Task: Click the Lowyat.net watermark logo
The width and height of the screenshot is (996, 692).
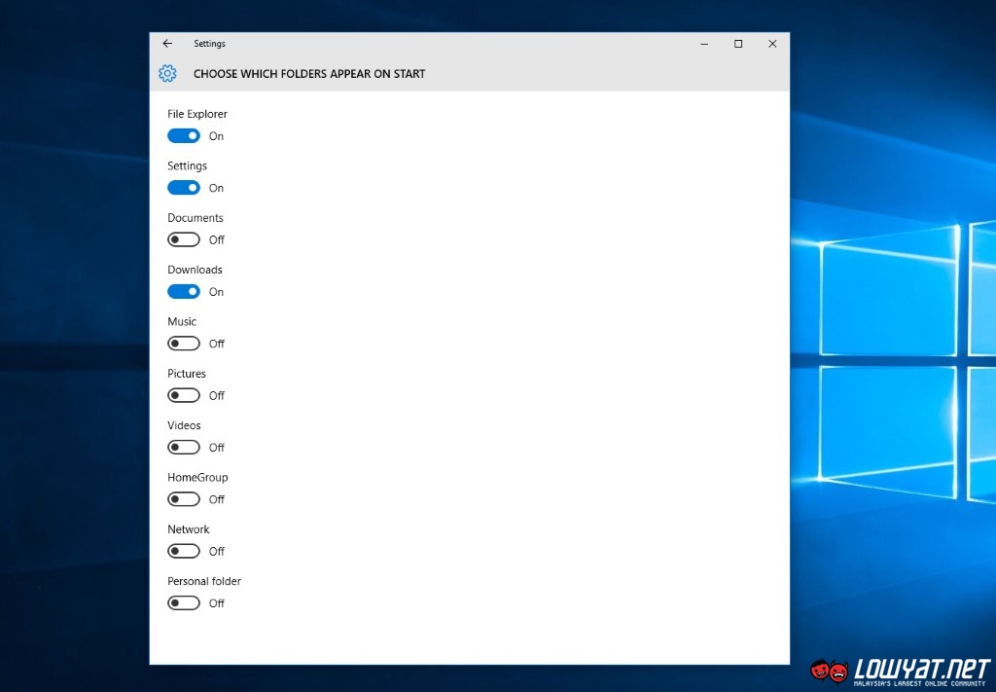Action: click(x=899, y=671)
